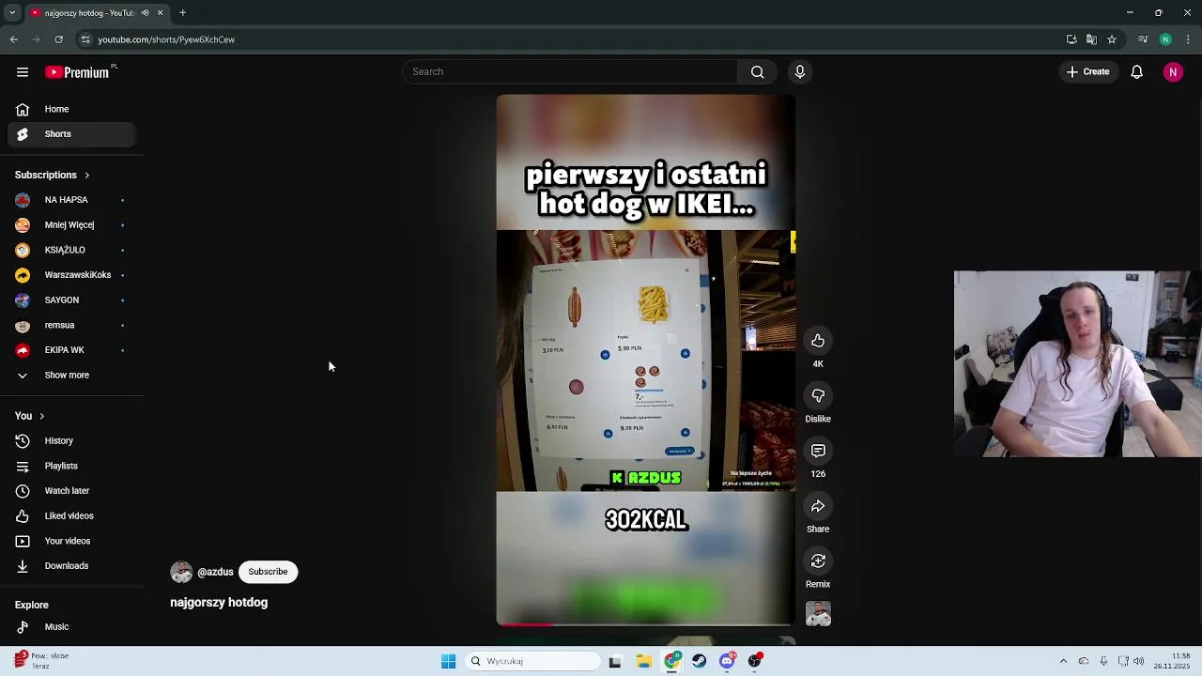
Task: Open the YouTube account avatar menu
Action: click(x=1173, y=72)
